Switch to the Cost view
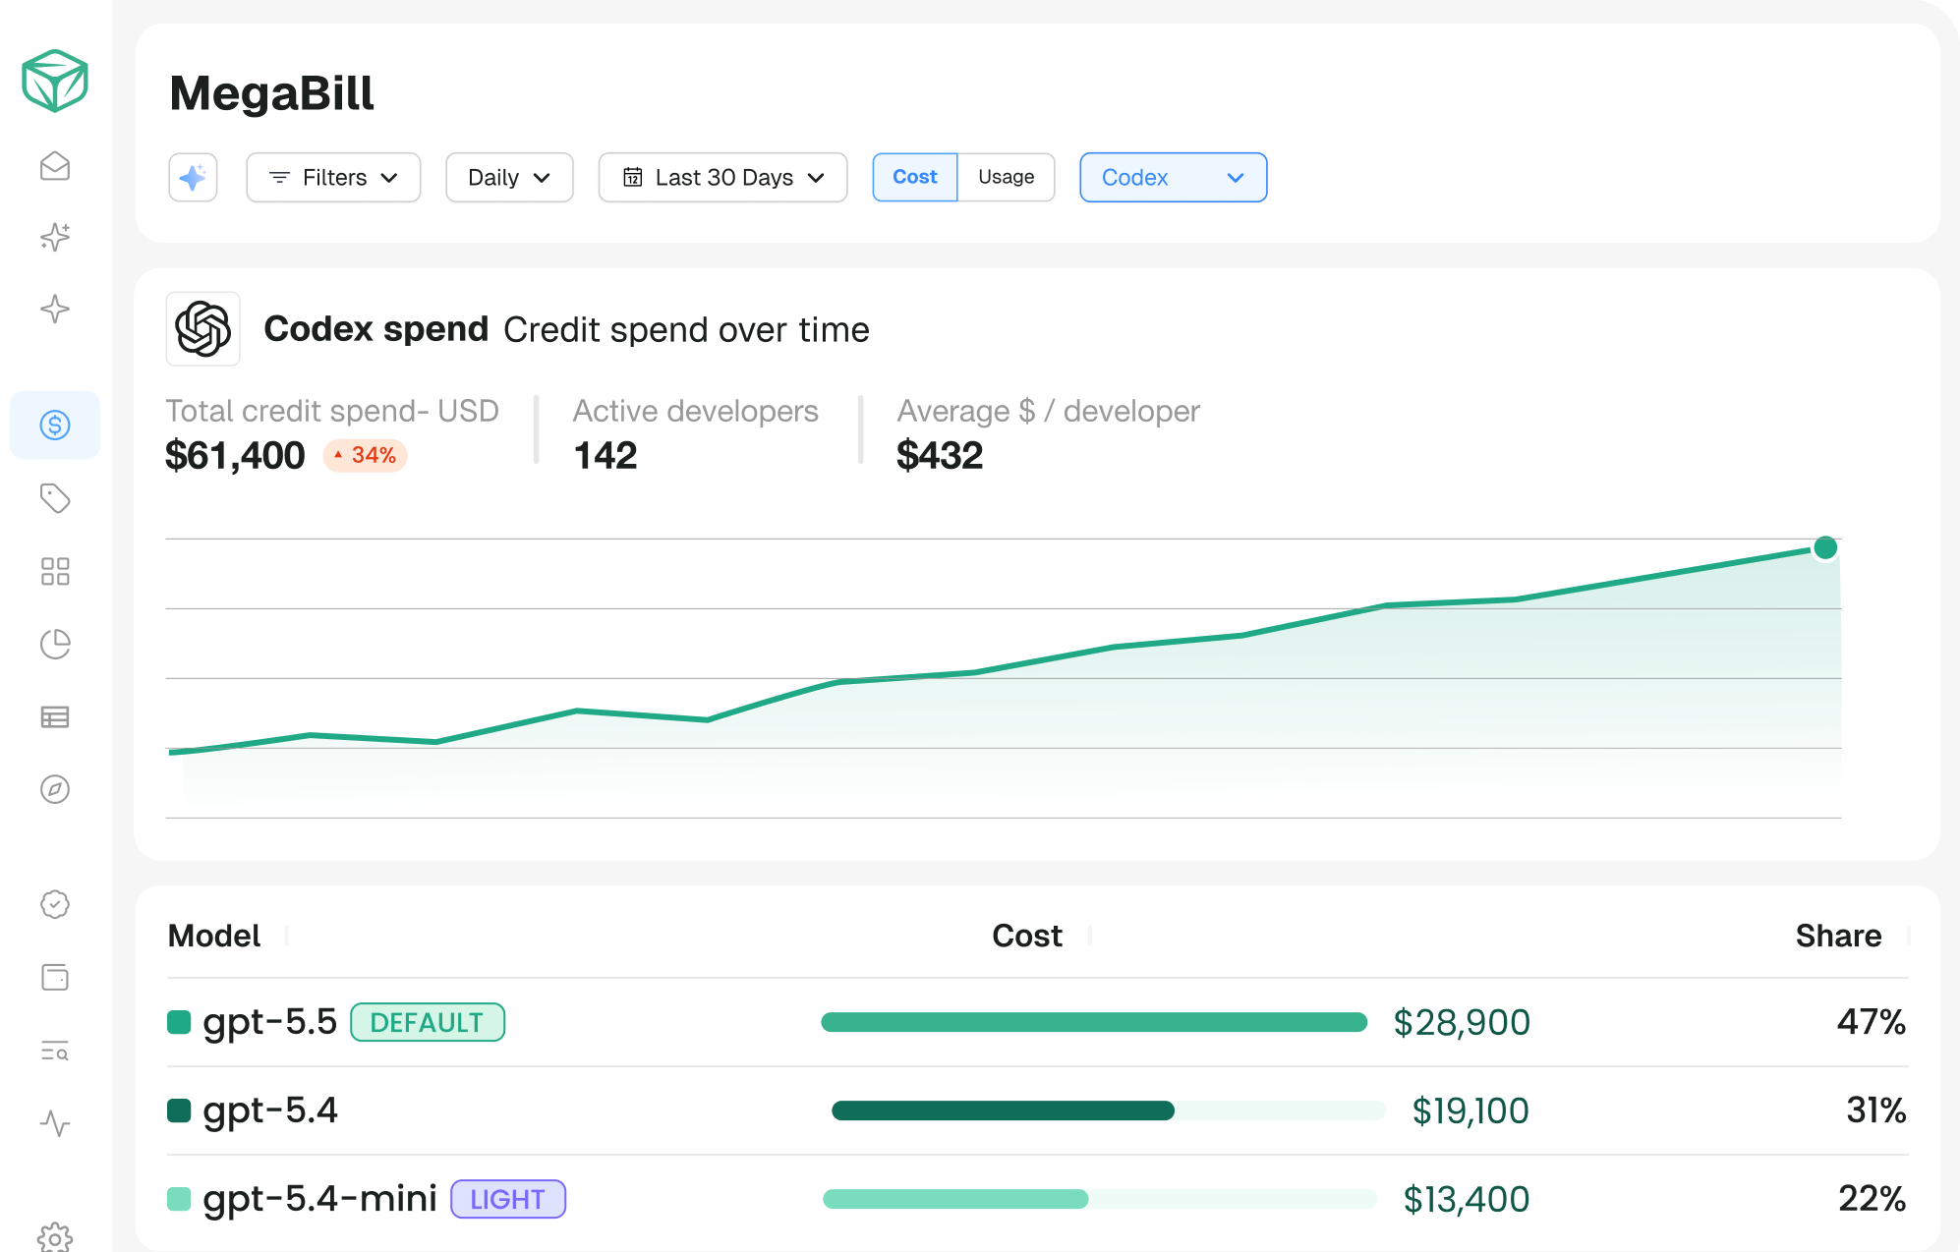Viewport: 1960px width, 1252px height. click(915, 177)
